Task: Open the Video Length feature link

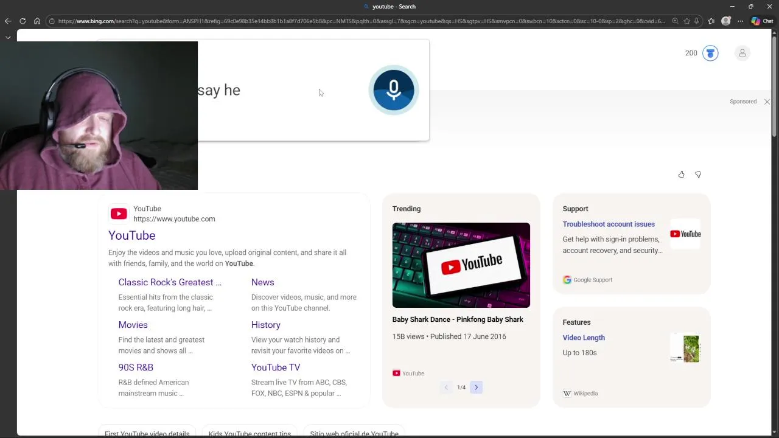Action: pos(584,338)
